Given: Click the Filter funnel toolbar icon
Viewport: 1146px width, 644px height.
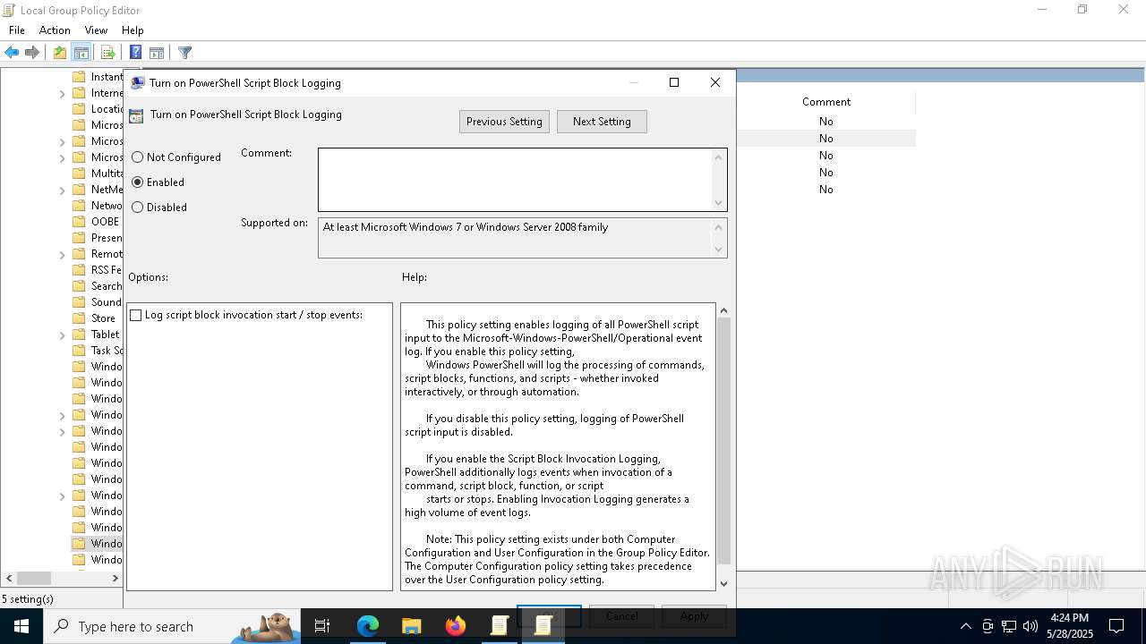Looking at the screenshot, I should [x=184, y=53].
